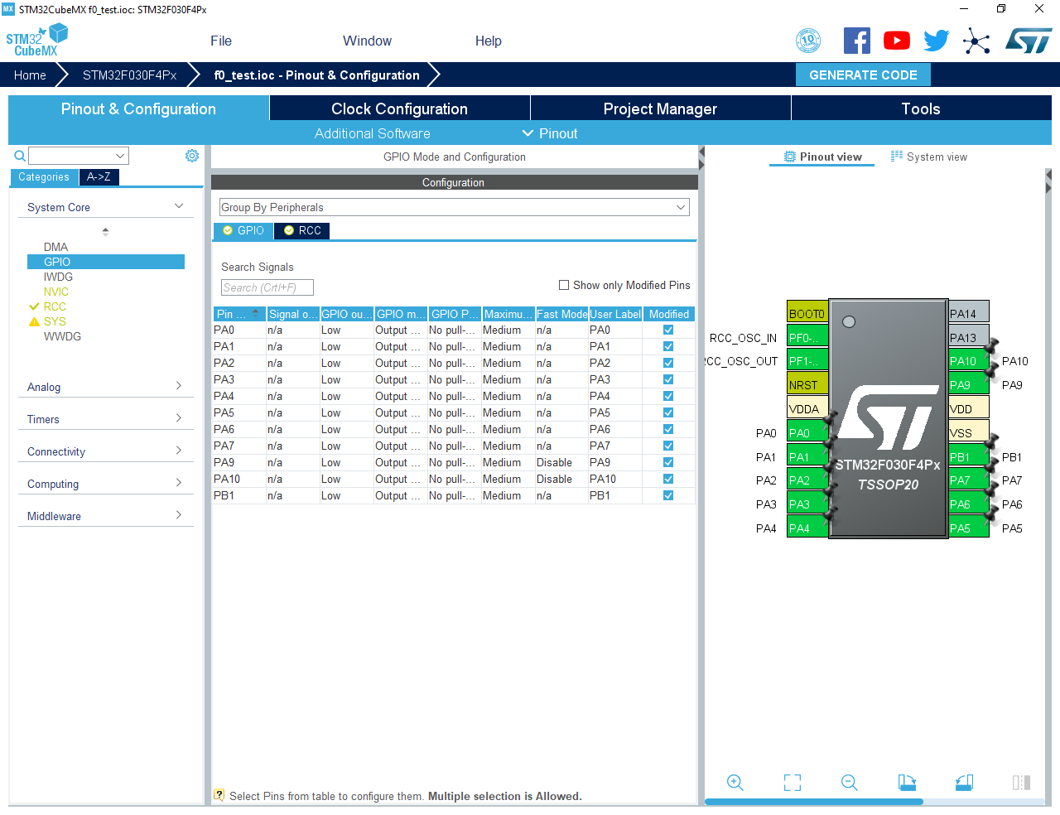The image size is (1060, 815).
Task: Sort table by Pin Name column header
Action: pyautogui.click(x=238, y=314)
